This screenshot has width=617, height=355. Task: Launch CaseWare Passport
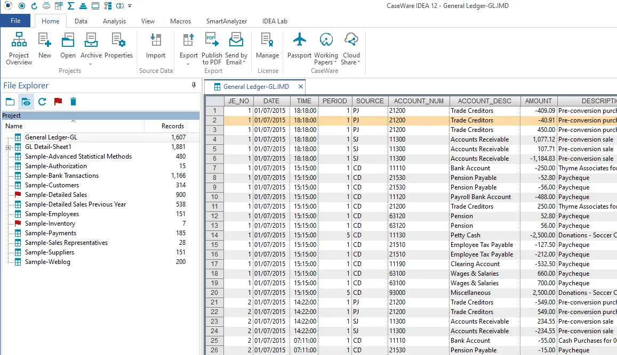(299, 46)
